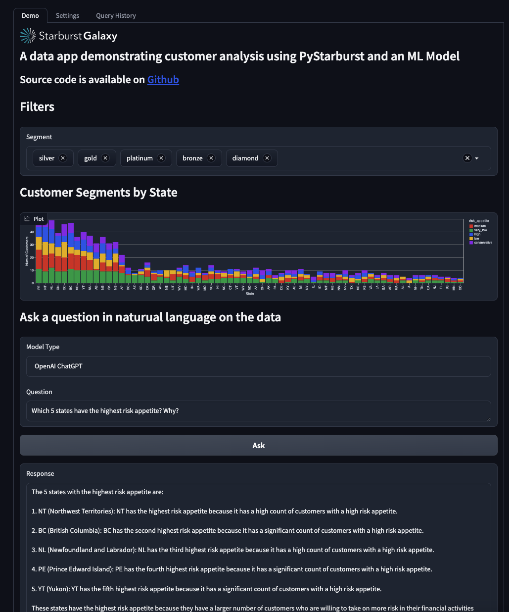This screenshot has height=612, width=509.
Task: Delete the diamond segment chip
Action: tap(267, 158)
